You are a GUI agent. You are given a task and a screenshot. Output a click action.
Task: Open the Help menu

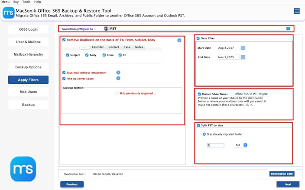[38, 2]
